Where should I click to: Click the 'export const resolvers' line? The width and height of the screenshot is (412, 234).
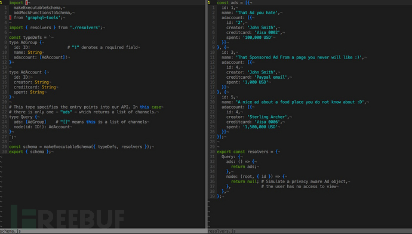247,152
